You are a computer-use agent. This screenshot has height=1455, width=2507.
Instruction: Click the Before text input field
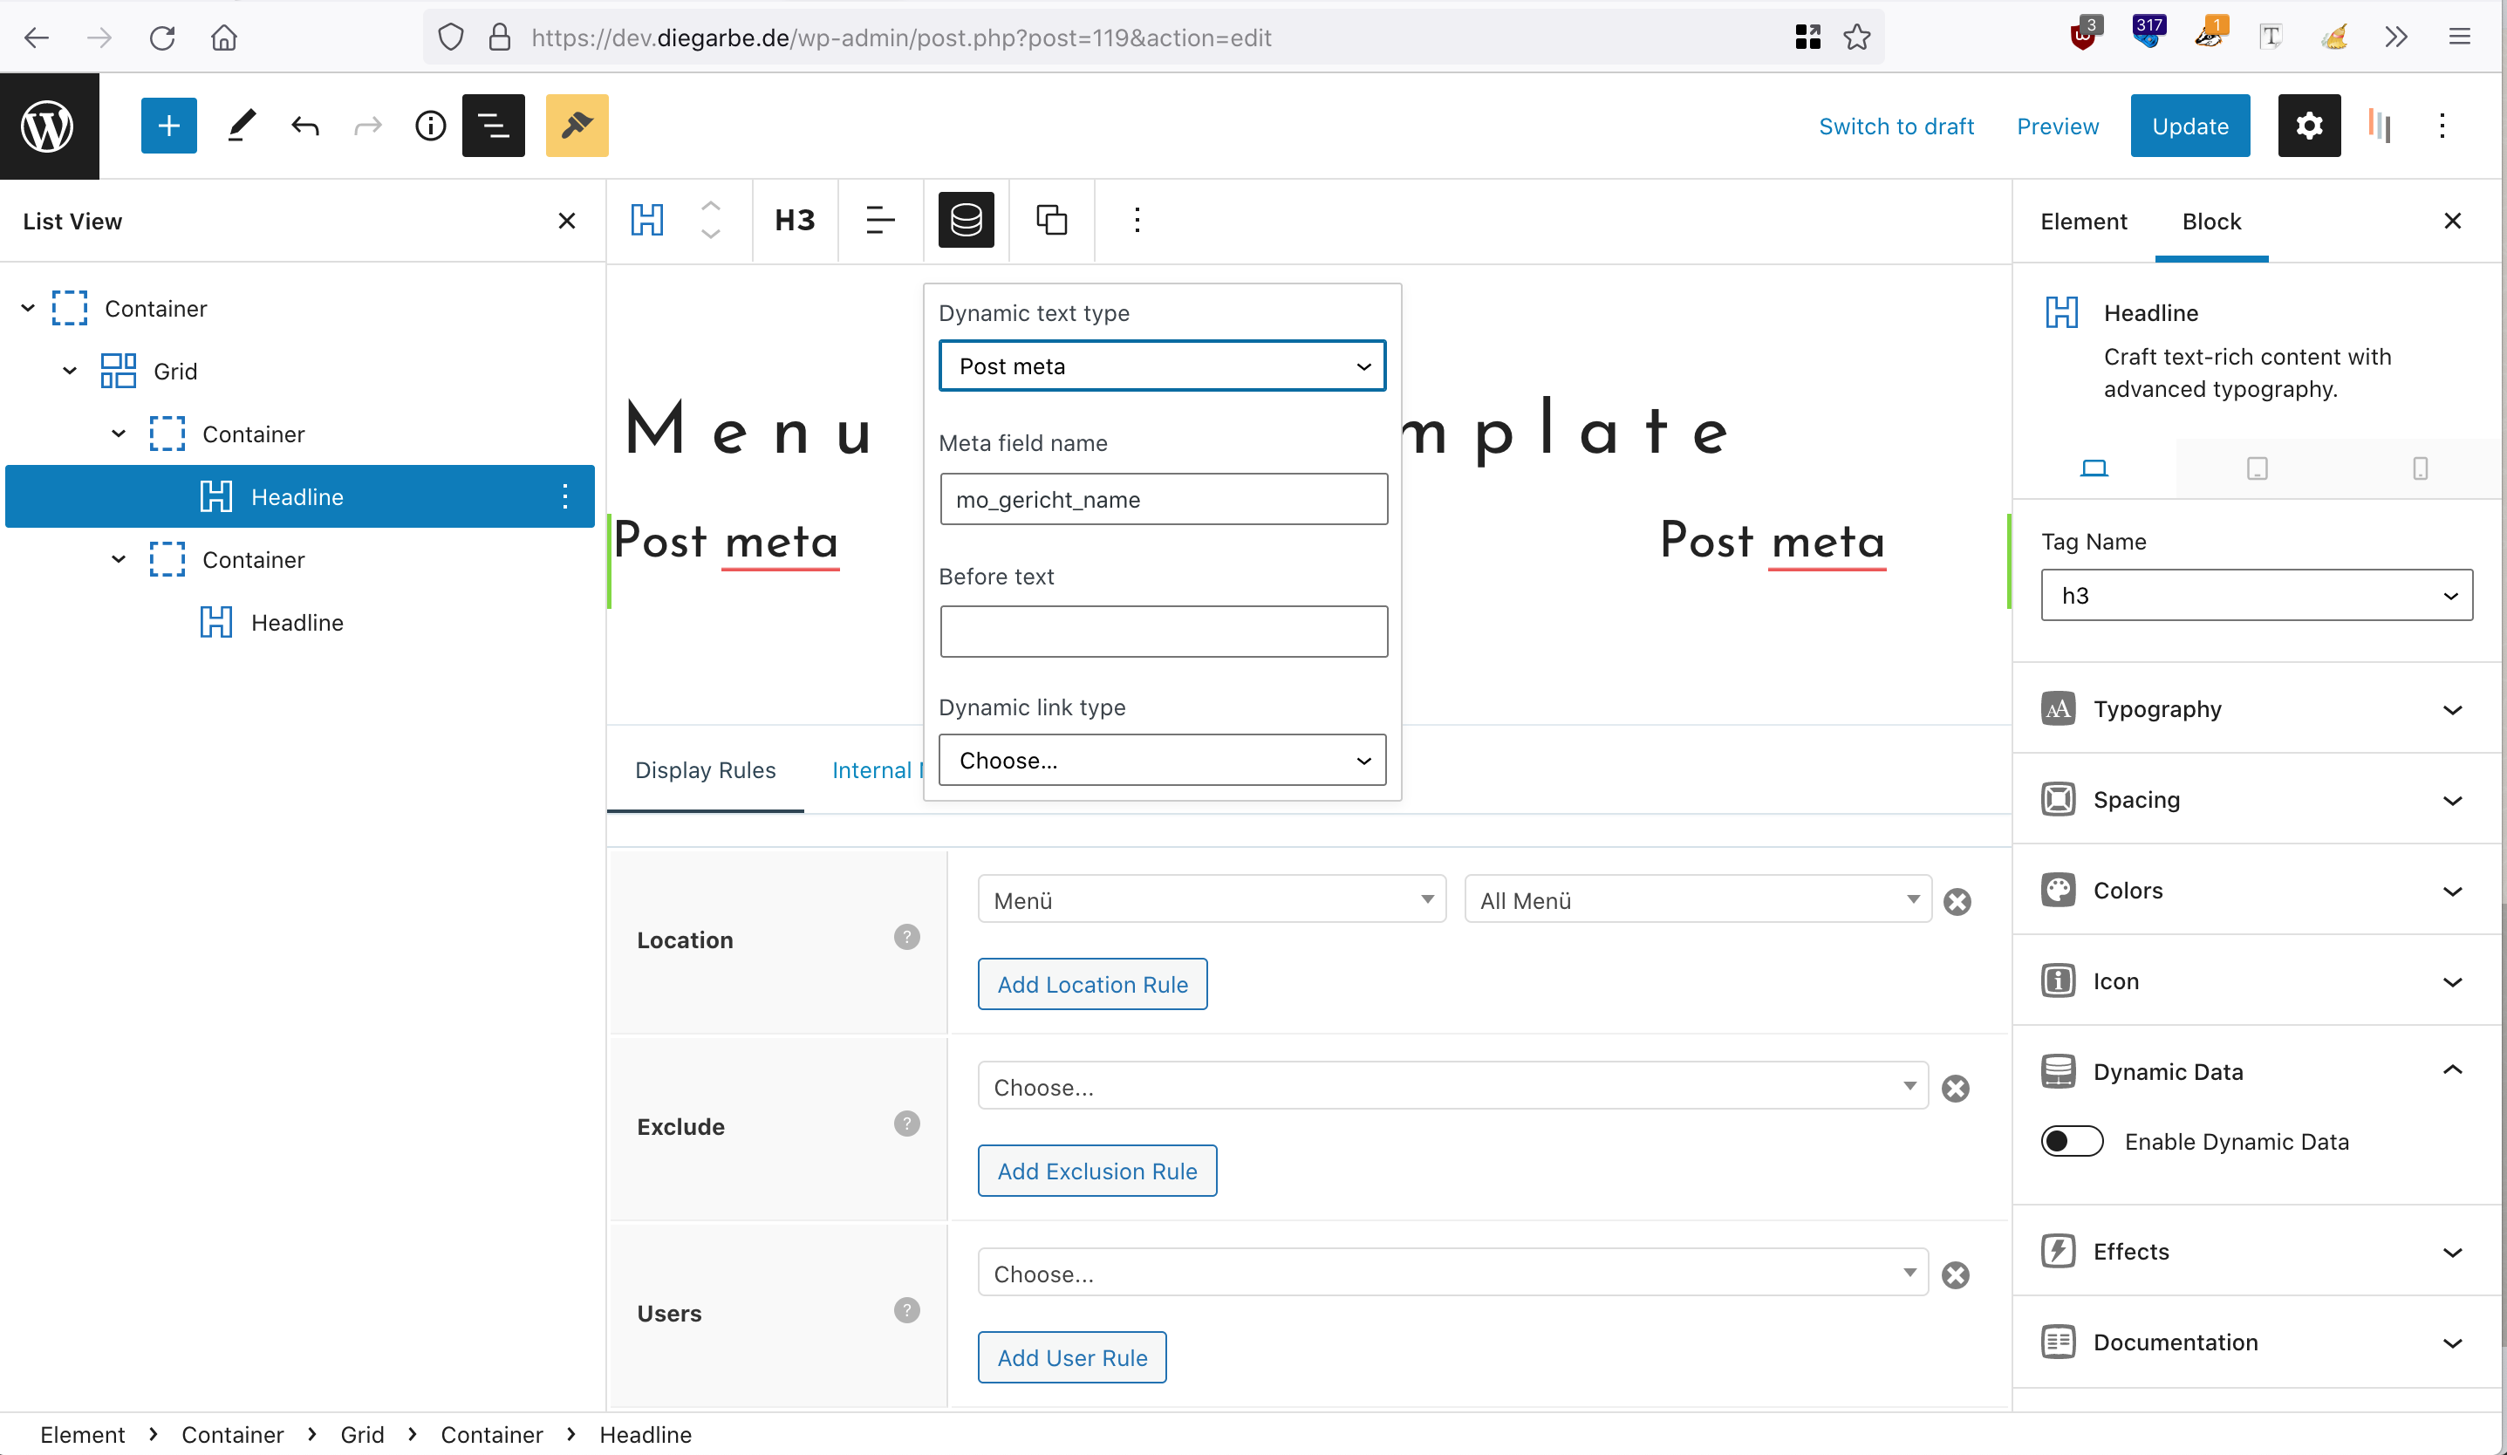(x=1163, y=632)
